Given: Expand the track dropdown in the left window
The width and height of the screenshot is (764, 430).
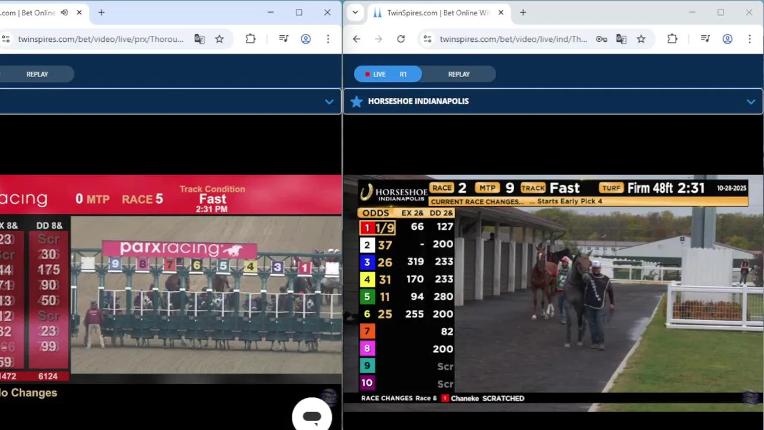Looking at the screenshot, I should click(329, 102).
